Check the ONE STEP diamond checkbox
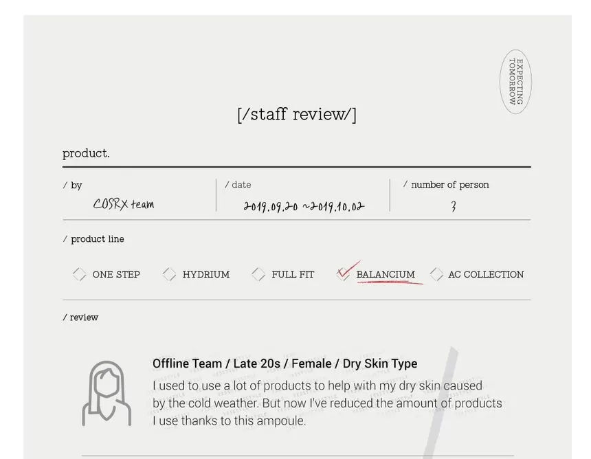The width and height of the screenshot is (591, 459). pyautogui.click(x=80, y=274)
